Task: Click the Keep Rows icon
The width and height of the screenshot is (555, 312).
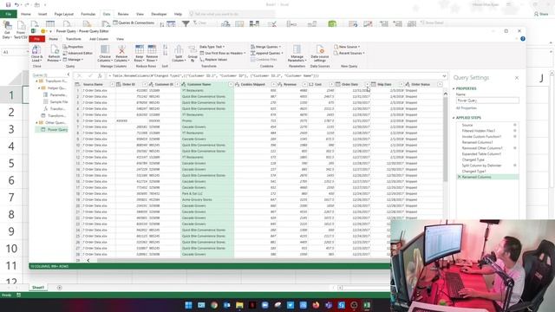Action: 140,50
